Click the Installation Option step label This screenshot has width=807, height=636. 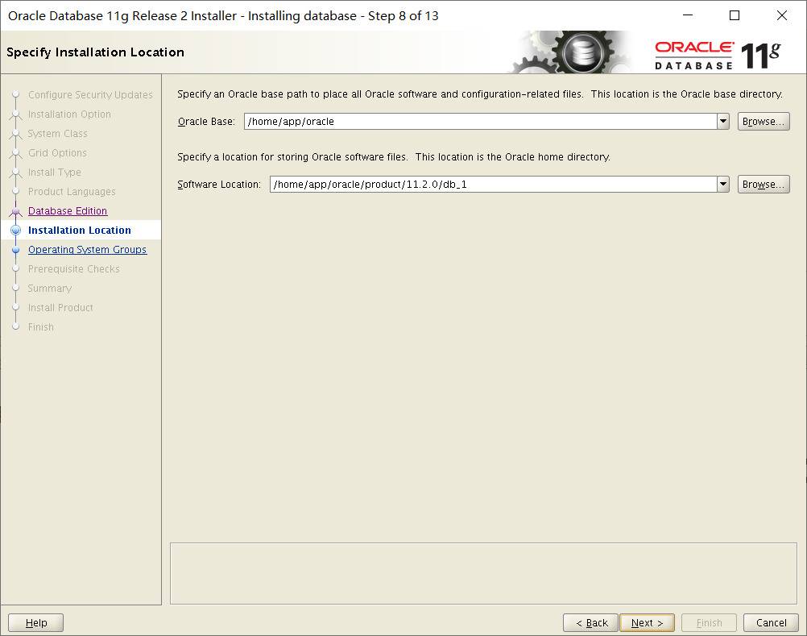click(69, 114)
